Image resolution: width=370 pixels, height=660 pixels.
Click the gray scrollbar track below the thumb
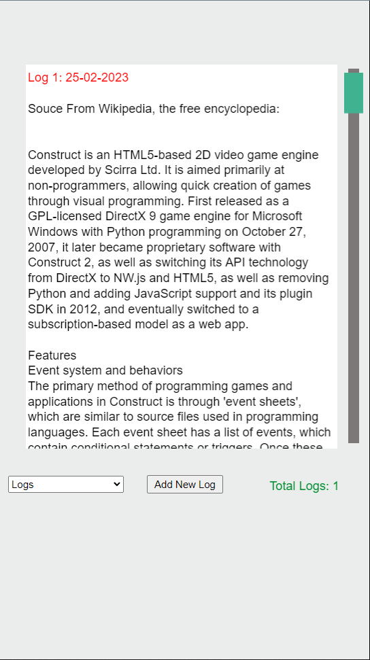point(354,278)
